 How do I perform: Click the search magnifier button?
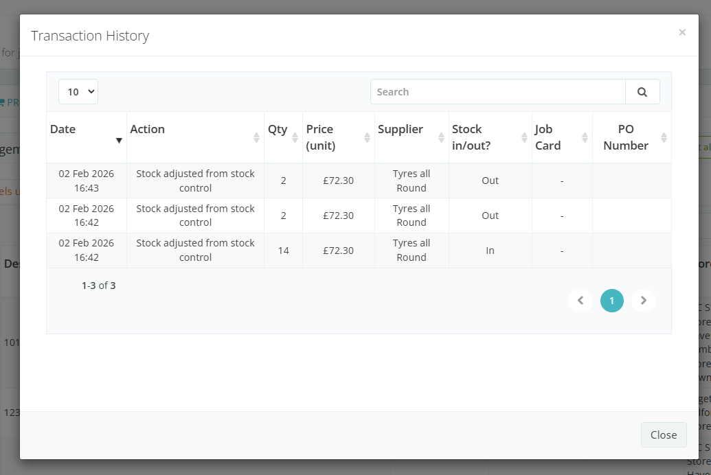point(642,92)
